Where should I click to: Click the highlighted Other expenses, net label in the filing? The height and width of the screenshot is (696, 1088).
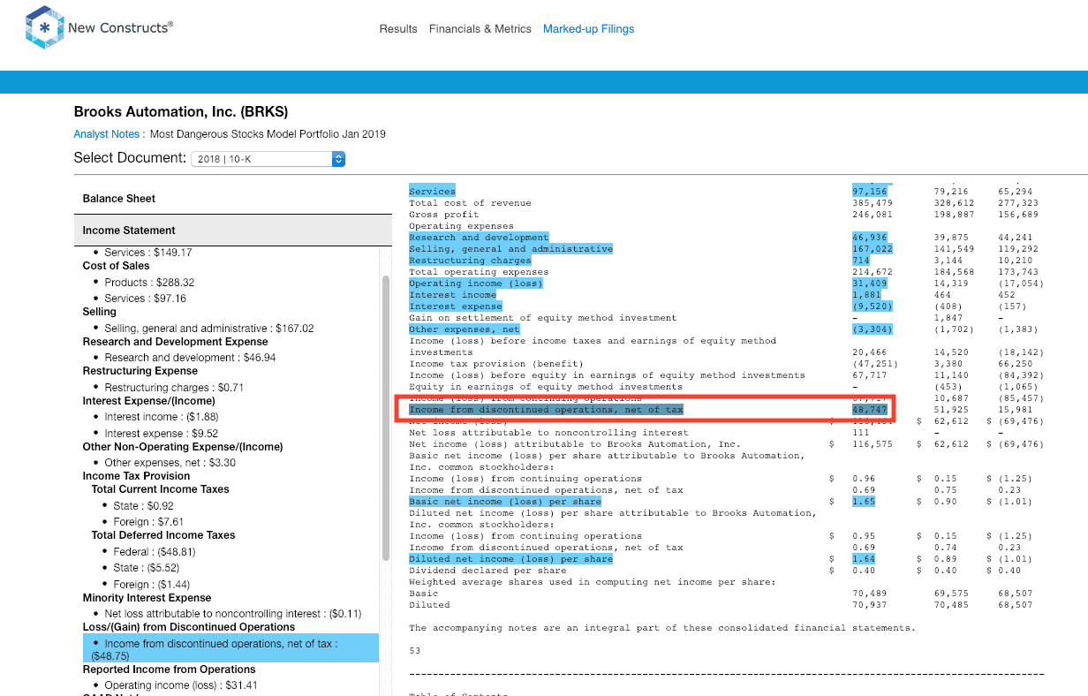click(x=465, y=329)
